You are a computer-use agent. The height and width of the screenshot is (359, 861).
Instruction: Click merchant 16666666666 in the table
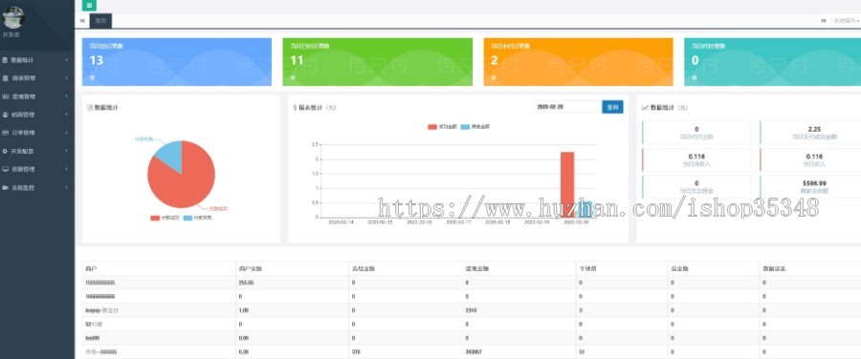[100, 297]
